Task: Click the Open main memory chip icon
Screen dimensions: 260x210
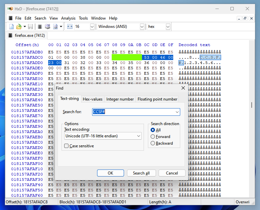Action: coord(40,27)
